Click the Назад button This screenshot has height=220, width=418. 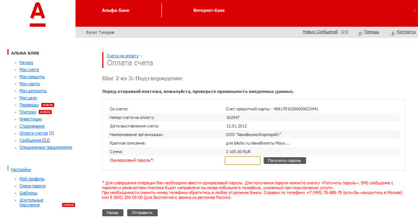(x=112, y=213)
